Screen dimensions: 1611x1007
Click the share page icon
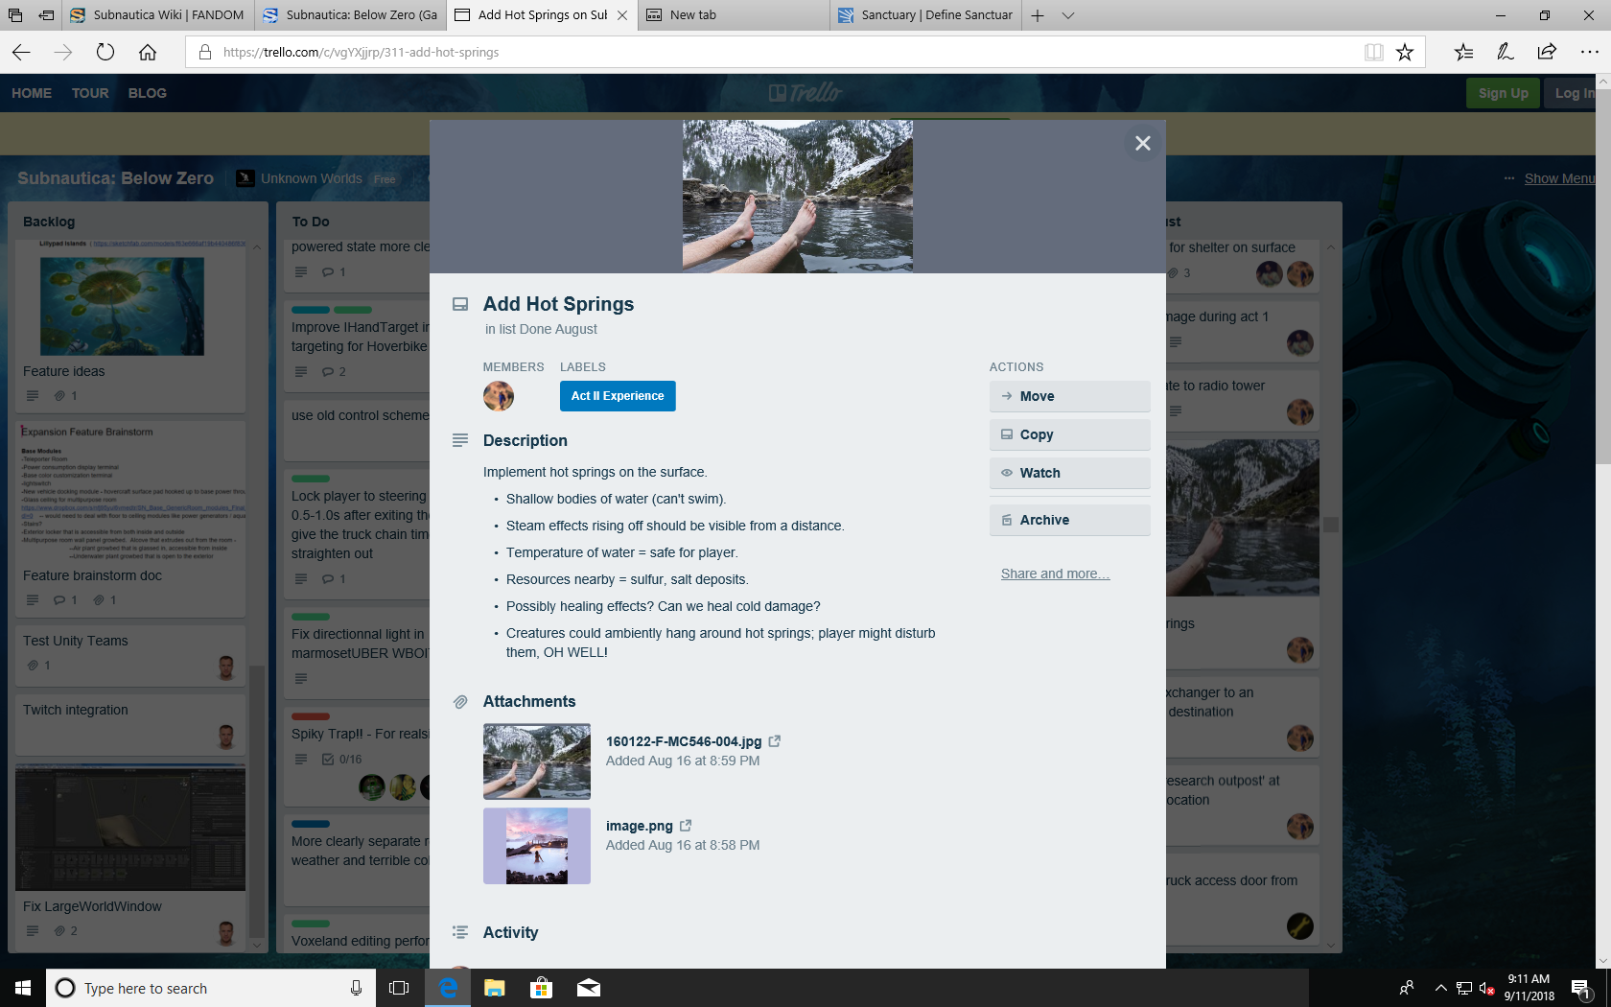pyautogui.click(x=1547, y=53)
